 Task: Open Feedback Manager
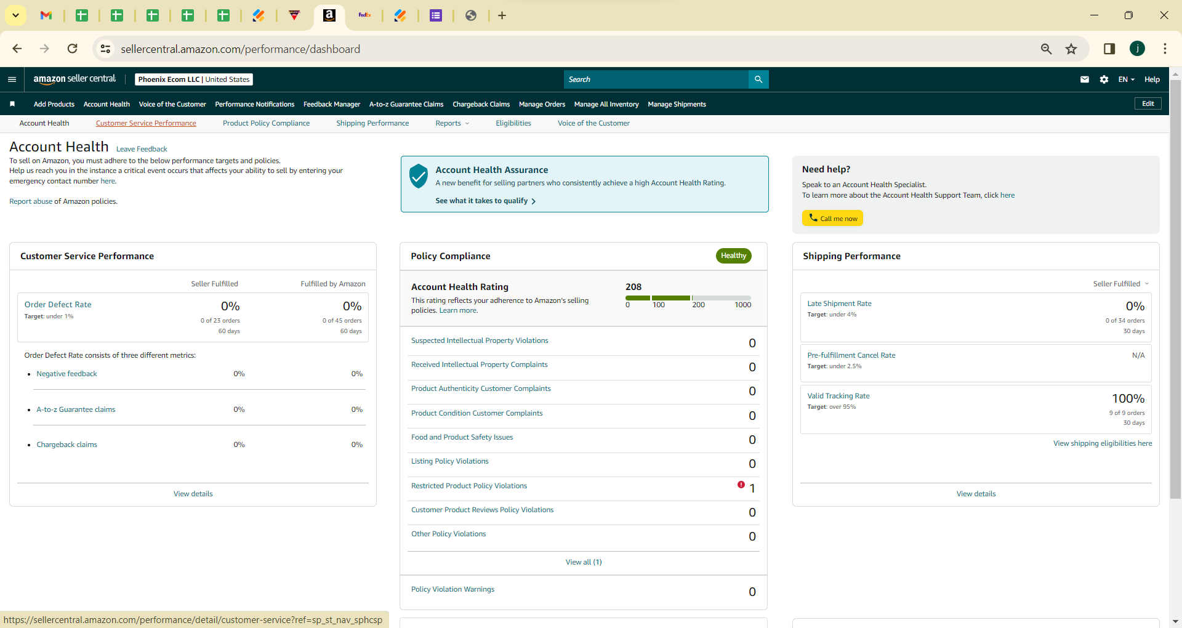pyautogui.click(x=332, y=104)
